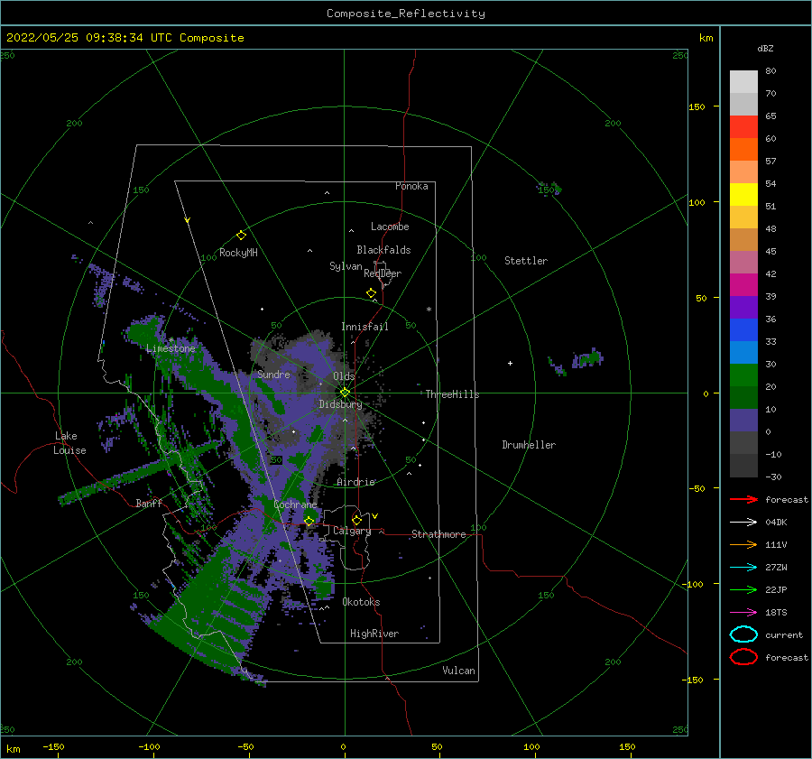
Task: Click the cyan current ellipse icon
Action: pyautogui.click(x=743, y=634)
